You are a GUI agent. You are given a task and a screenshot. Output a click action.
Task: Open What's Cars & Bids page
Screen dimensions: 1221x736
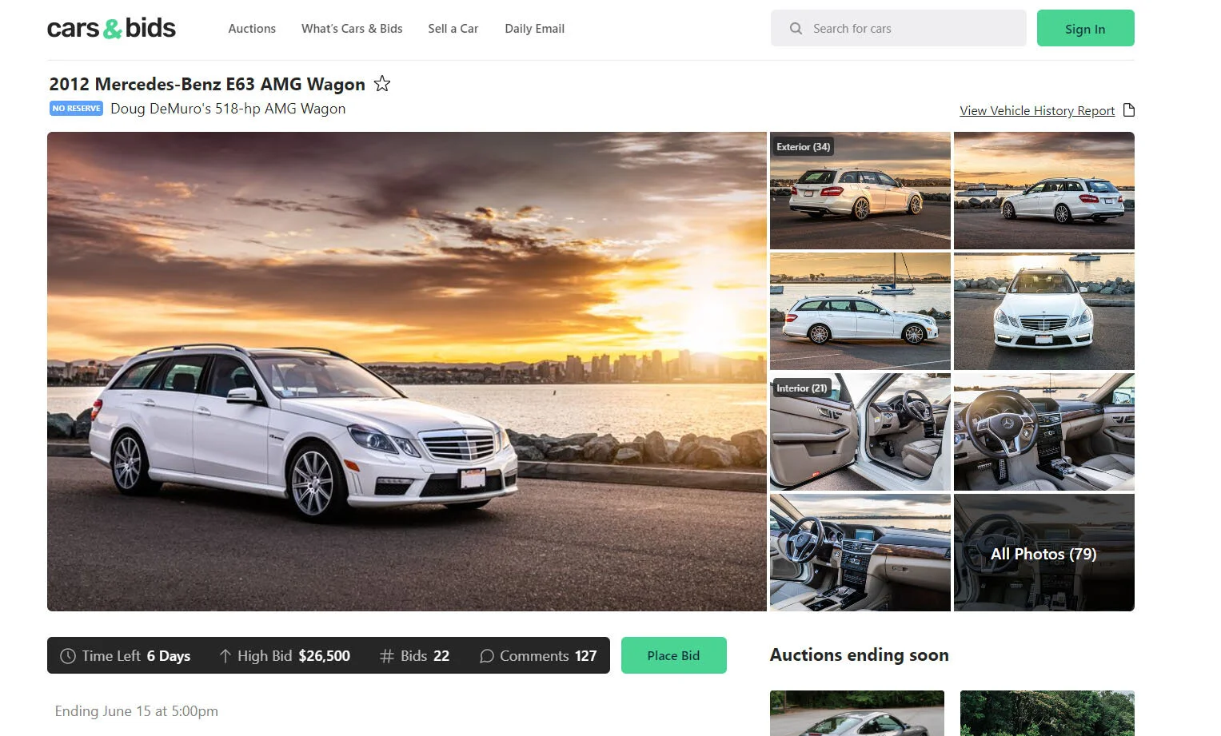(x=352, y=29)
